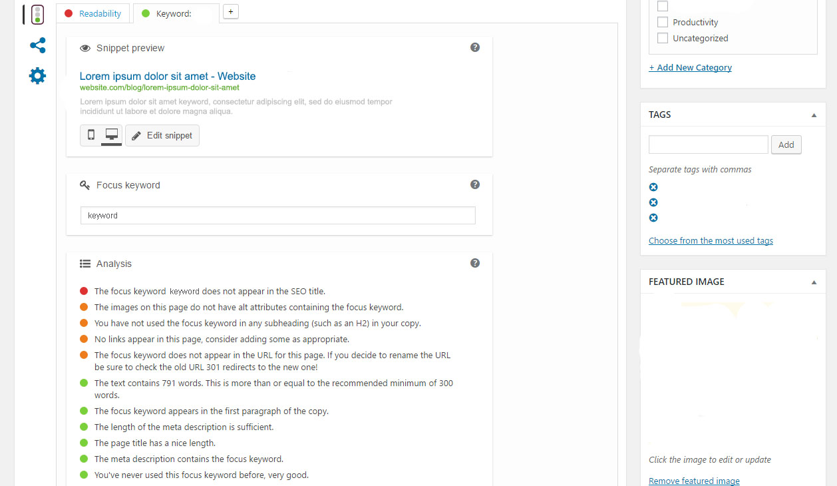Remove the first tag in the list

click(x=653, y=187)
